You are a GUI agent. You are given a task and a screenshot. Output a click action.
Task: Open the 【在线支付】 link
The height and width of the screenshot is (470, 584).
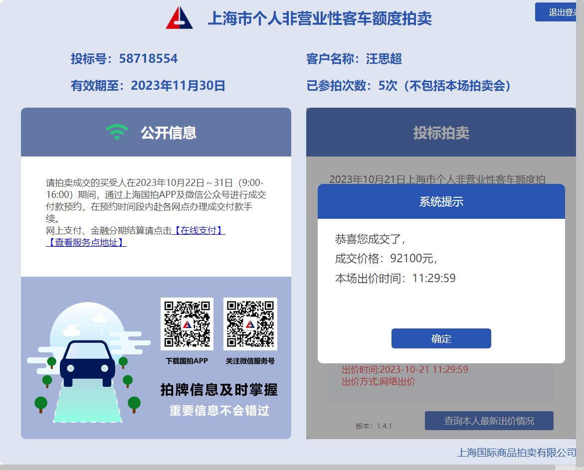tap(198, 230)
